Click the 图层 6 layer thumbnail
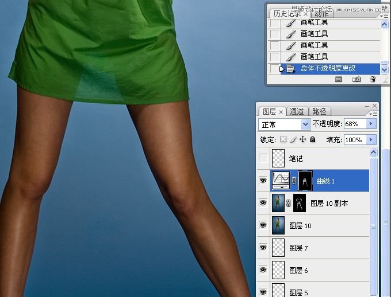The width and height of the screenshot is (391, 297). click(x=278, y=270)
